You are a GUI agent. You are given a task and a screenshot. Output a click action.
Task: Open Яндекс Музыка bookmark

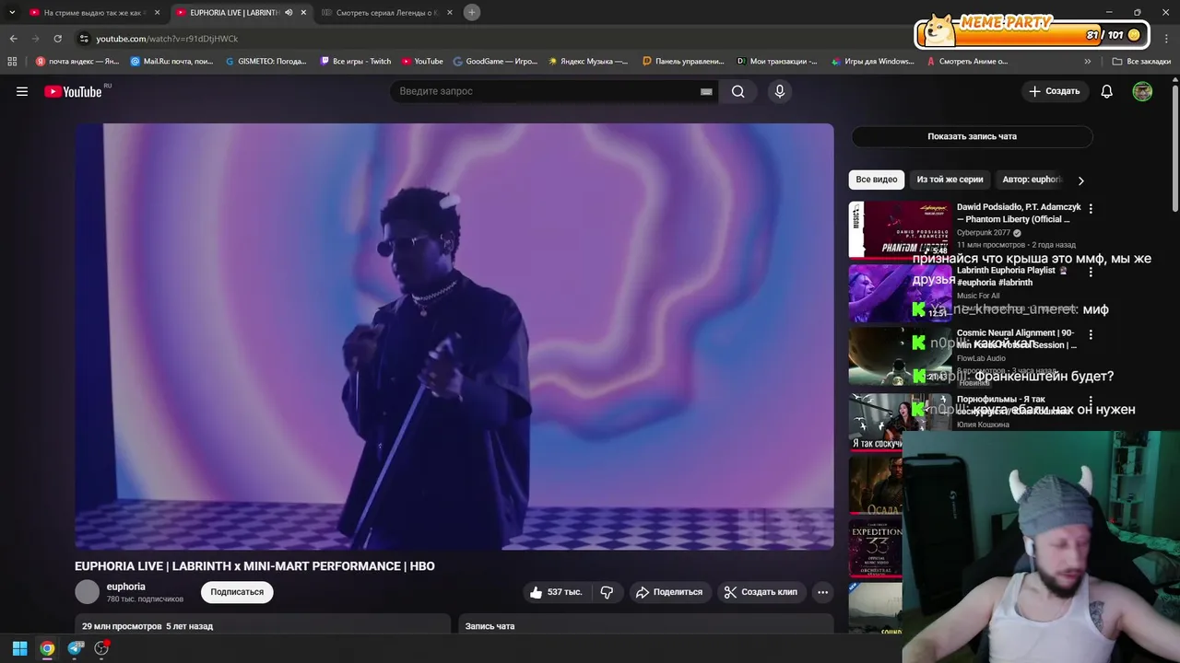coord(588,62)
